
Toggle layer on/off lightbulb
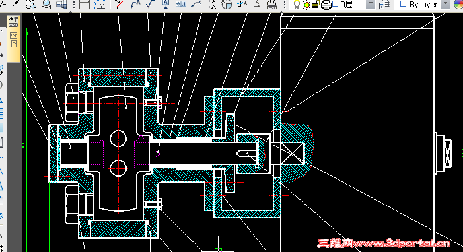tap(297, 5)
